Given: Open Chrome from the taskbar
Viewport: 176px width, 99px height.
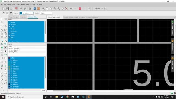Looking at the screenshot, I should 67,97.
